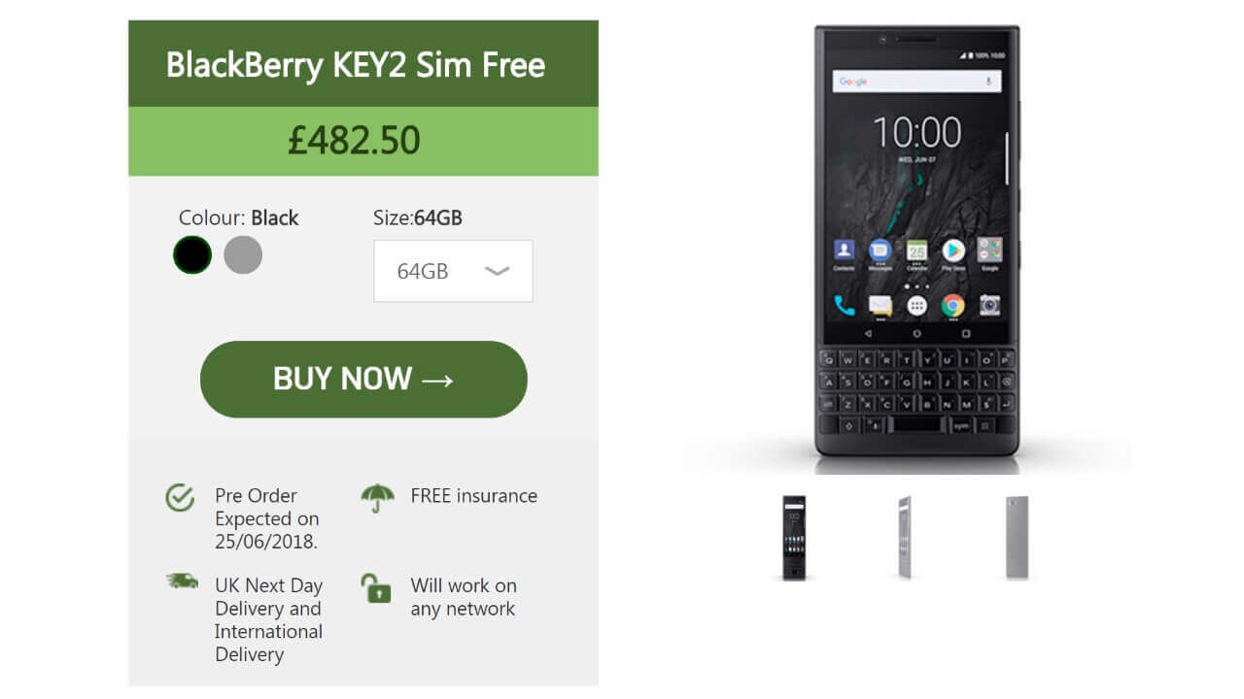
Task: Select the grey Silver colour option
Action: point(243,255)
